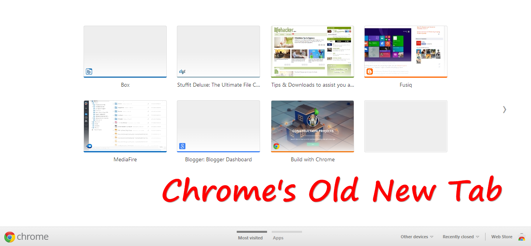Select the Most visited tab

pos(251,237)
